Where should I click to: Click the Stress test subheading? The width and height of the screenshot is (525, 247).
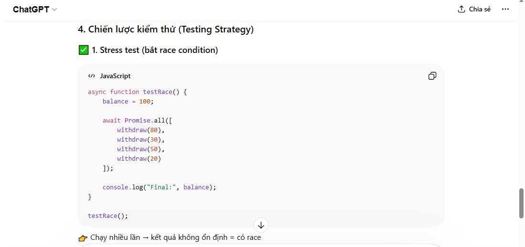click(155, 50)
